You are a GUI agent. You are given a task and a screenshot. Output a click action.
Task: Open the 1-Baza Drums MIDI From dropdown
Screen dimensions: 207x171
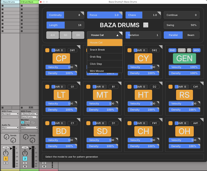tap(29, 114)
